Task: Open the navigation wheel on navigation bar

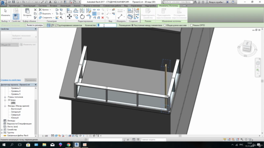Action: point(258,63)
